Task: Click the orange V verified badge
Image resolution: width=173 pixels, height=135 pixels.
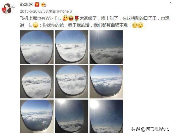Action: (37, 5)
